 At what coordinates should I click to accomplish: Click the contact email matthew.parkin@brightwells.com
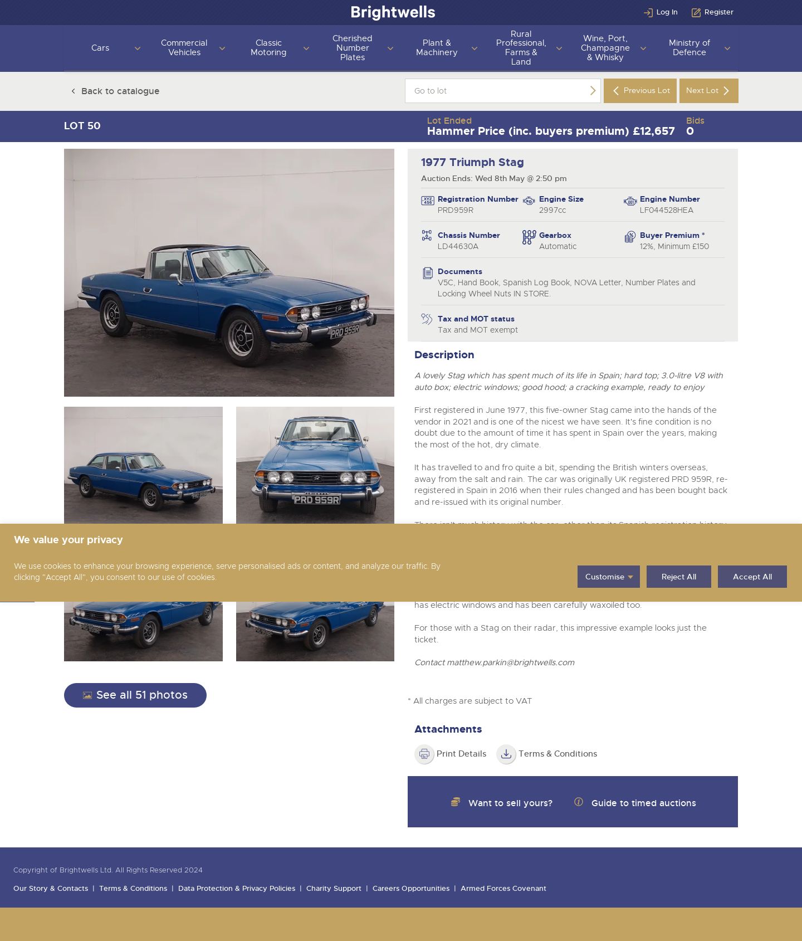[x=510, y=662]
